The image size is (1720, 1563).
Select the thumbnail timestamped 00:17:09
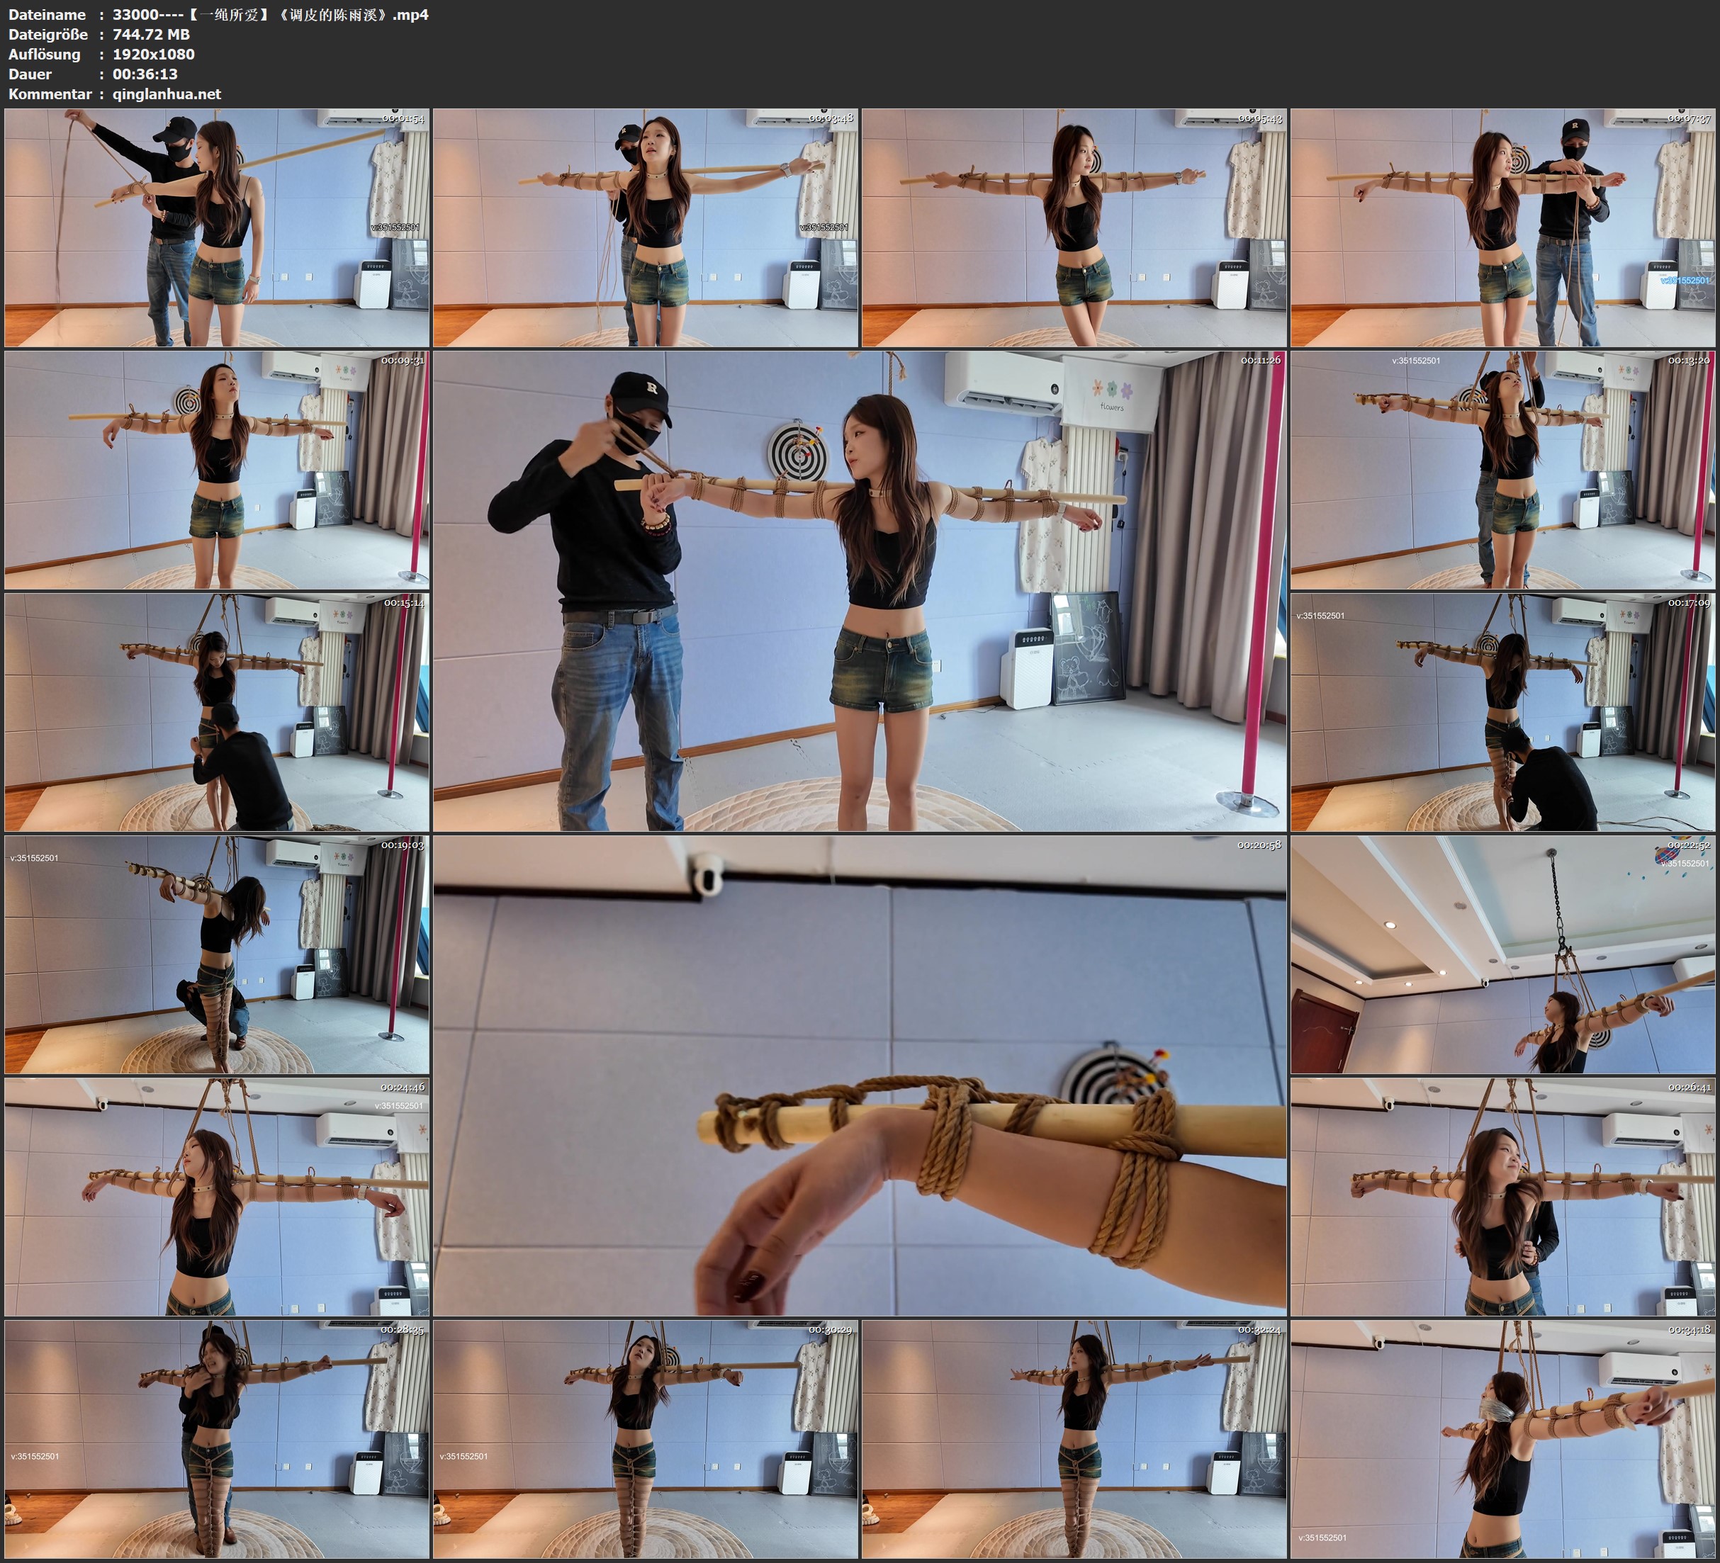(1503, 712)
